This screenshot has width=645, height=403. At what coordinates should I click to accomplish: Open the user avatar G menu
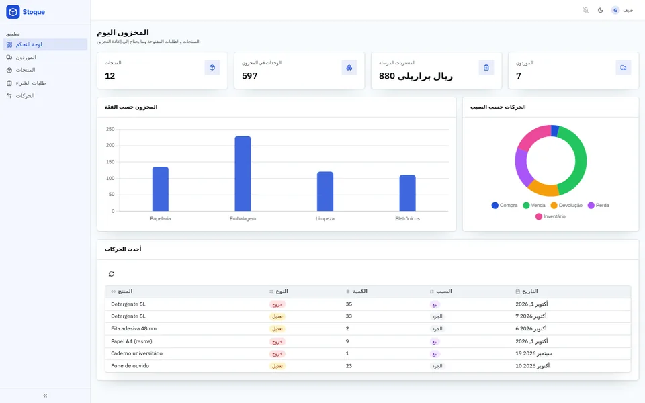point(615,10)
